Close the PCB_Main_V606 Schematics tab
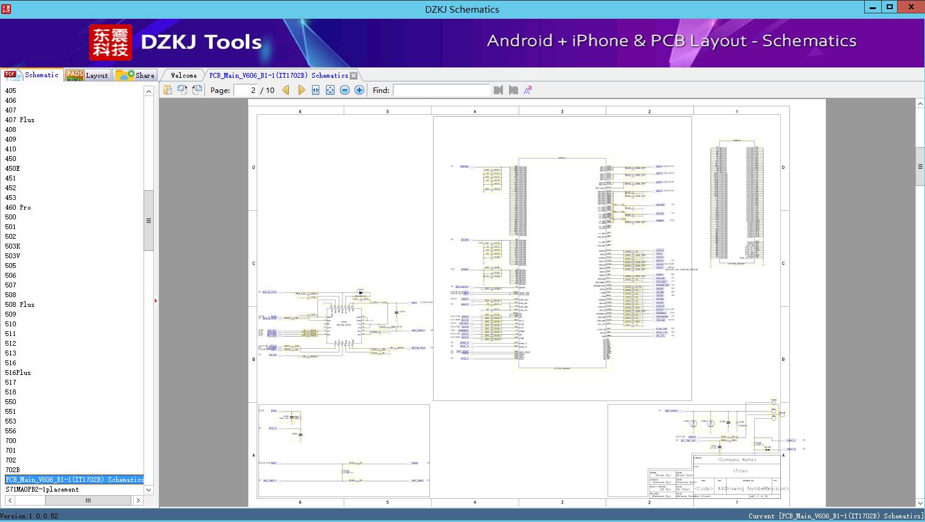Image resolution: width=925 pixels, height=522 pixels. click(354, 75)
